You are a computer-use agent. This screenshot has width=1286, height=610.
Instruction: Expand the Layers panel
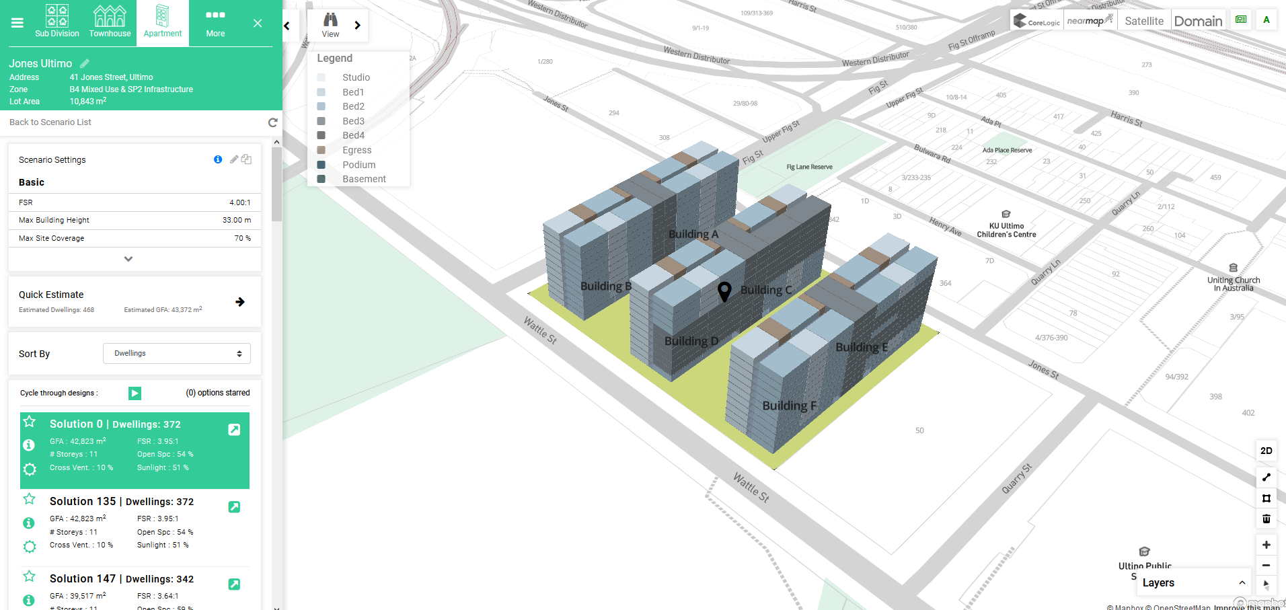pyautogui.click(x=1195, y=583)
